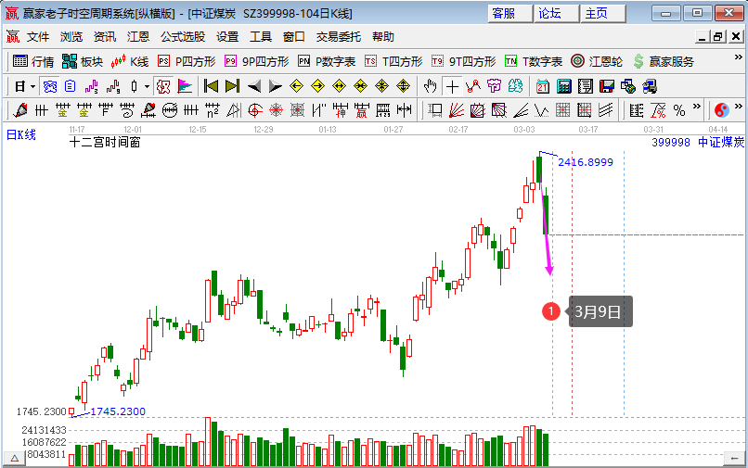
Task: Click the n² ruler icon
Action: coord(213,110)
